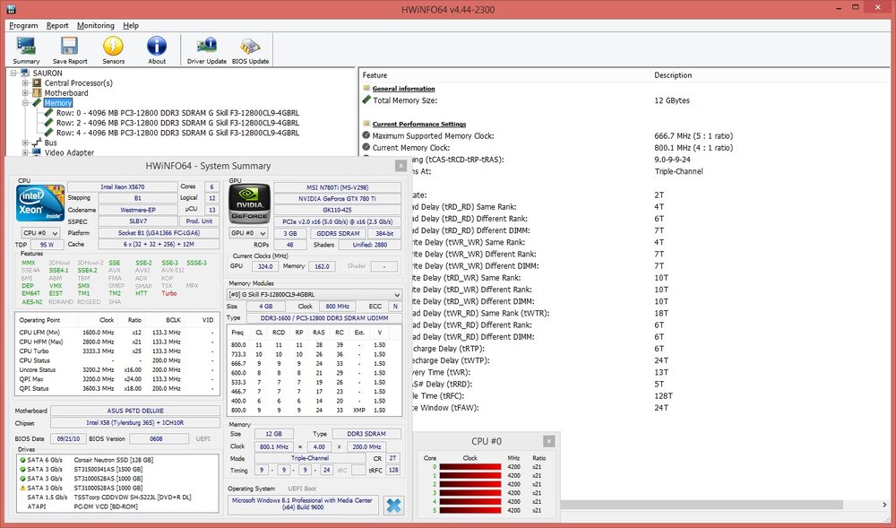Click the Central Processor(s) chip icon
Screen dimensions: 896x528
[37, 82]
